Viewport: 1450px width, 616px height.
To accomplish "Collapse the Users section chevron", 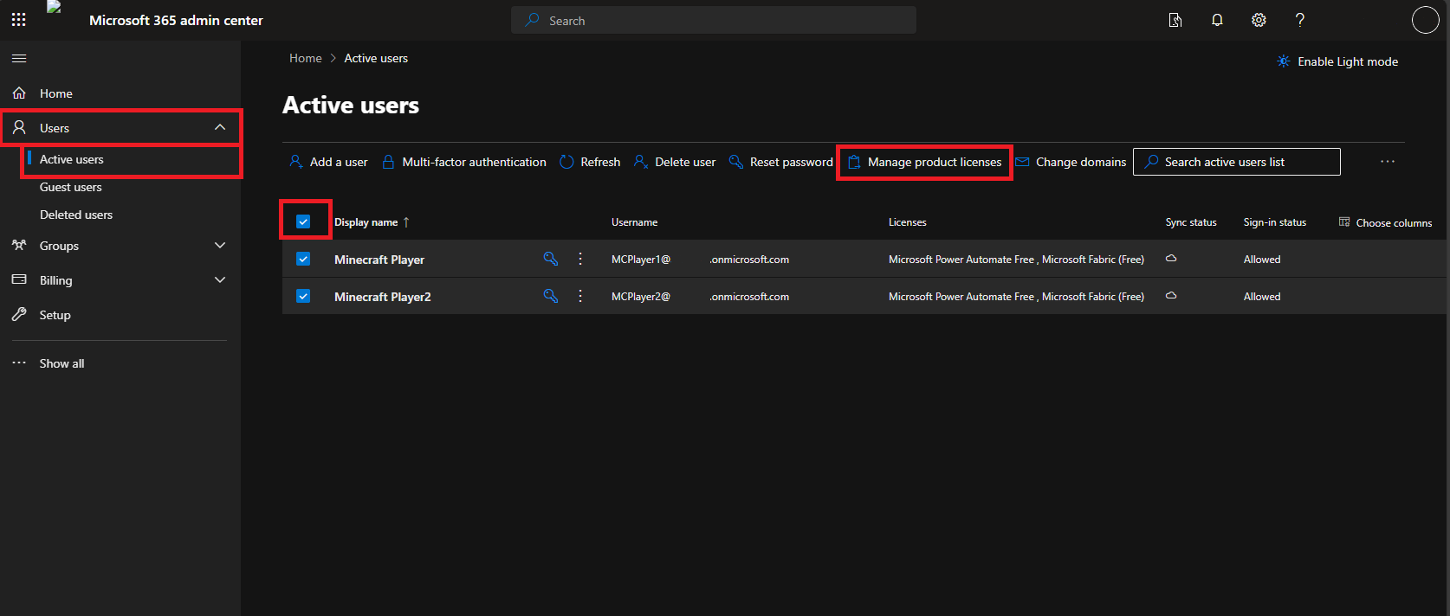I will click(x=220, y=127).
